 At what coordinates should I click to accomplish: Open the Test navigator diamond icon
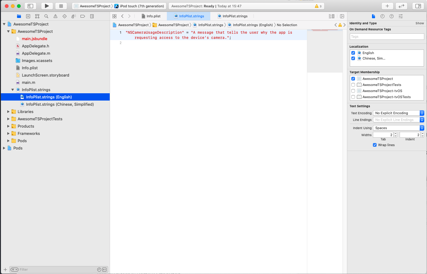tap(64, 16)
